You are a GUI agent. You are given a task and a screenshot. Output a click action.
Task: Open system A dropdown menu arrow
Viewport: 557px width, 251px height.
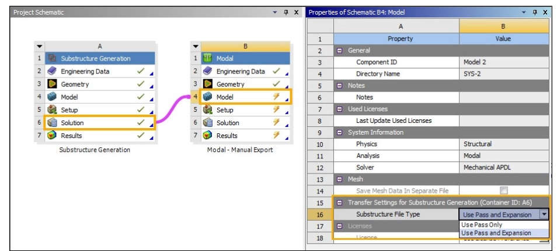click(x=39, y=46)
